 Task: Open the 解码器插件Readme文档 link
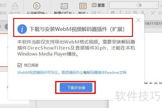click(106, 72)
